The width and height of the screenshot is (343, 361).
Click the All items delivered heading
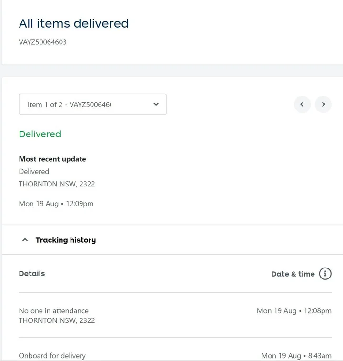pos(73,23)
